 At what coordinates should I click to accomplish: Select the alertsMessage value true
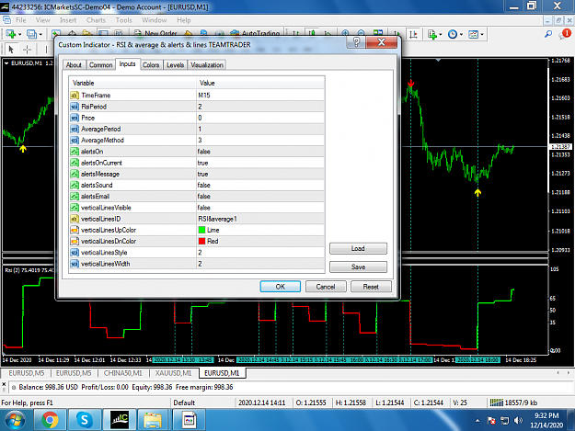click(260, 174)
